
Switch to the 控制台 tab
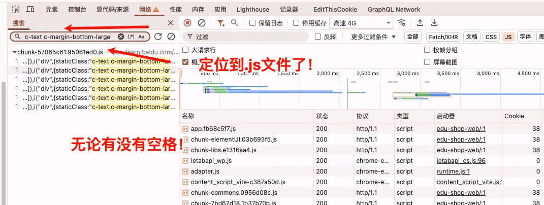pos(77,9)
